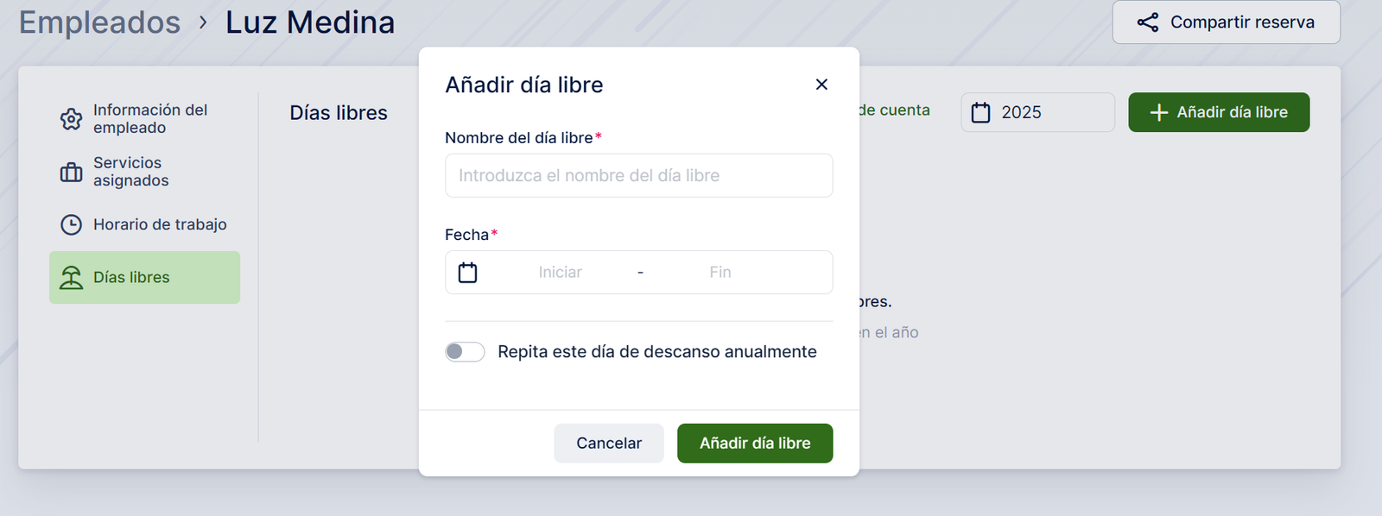
Task: Click the Nombre del día libre input
Action: pos(638,176)
